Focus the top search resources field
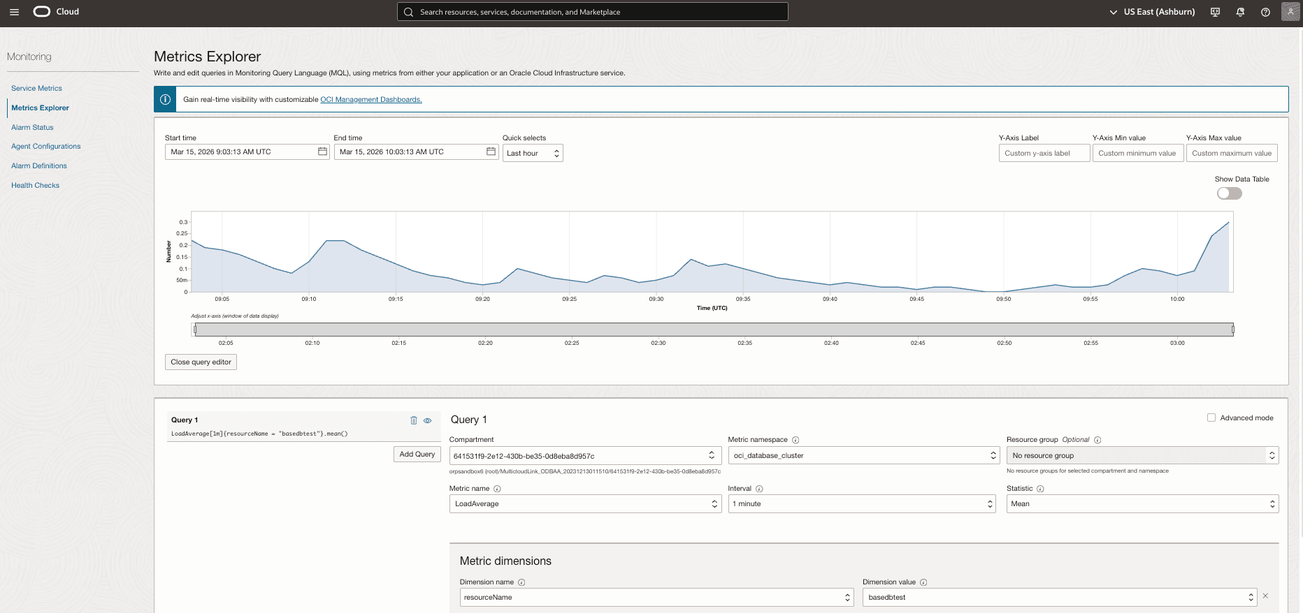Viewport: 1303px width, 613px height. 593,12
